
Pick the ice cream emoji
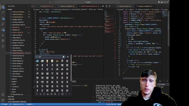coord(47,61)
